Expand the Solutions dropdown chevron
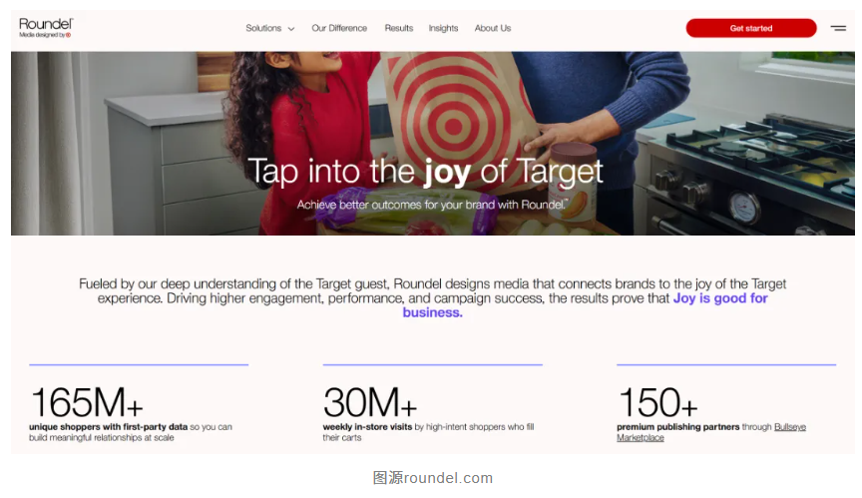 tap(291, 29)
